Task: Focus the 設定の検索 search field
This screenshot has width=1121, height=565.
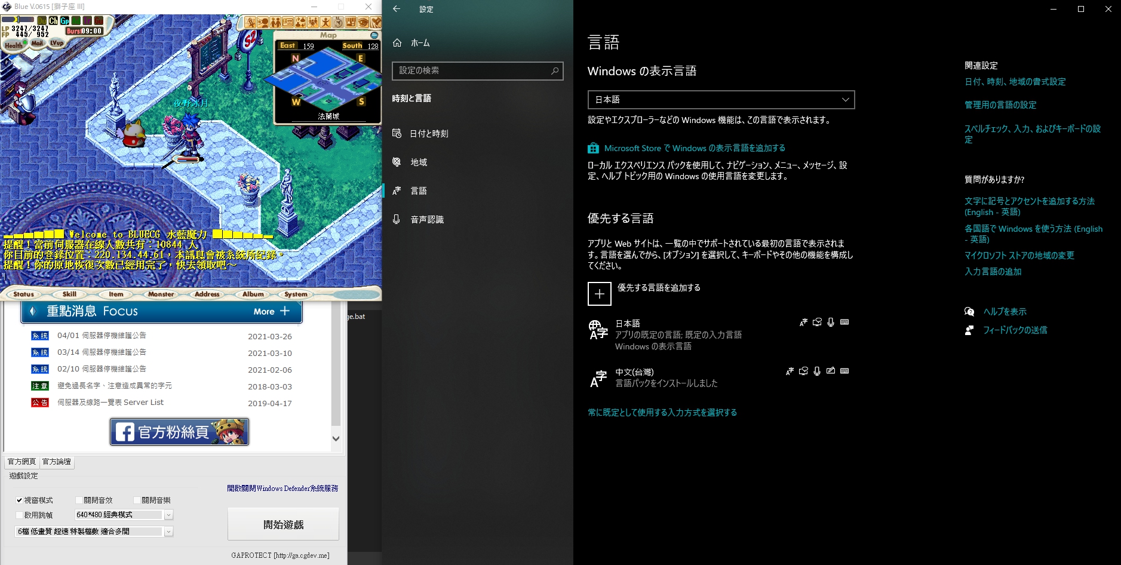Action: pos(477,70)
